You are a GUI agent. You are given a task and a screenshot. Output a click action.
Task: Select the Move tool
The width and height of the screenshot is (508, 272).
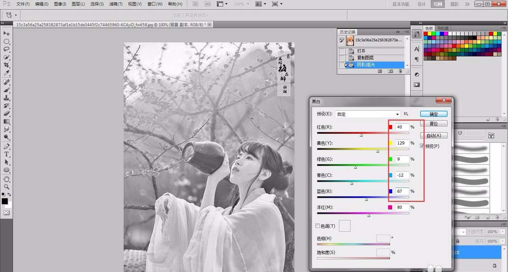click(7, 33)
